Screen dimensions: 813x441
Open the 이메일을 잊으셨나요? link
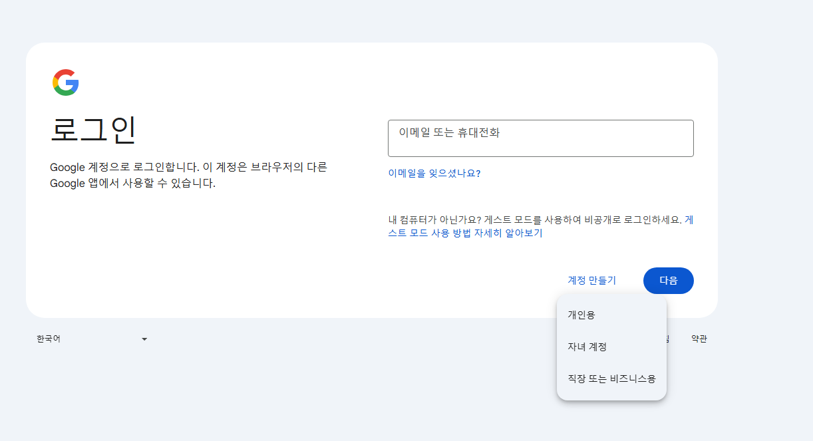pos(434,174)
